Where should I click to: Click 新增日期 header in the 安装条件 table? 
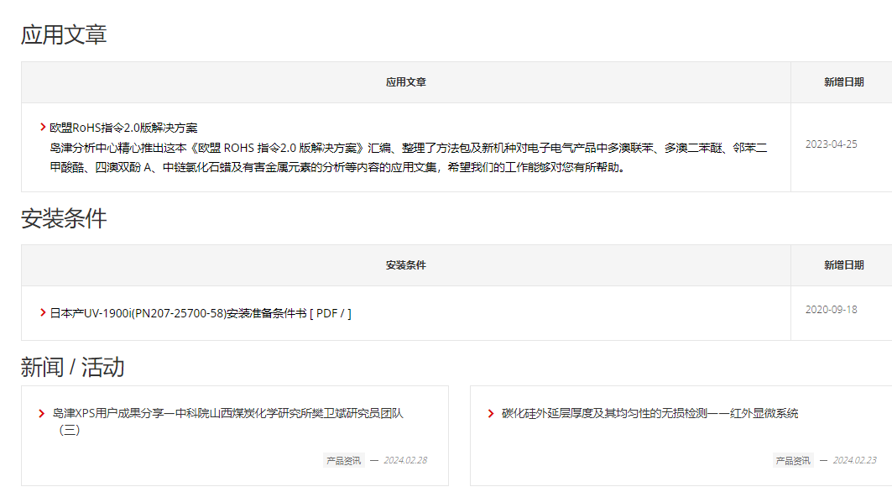pos(843,265)
